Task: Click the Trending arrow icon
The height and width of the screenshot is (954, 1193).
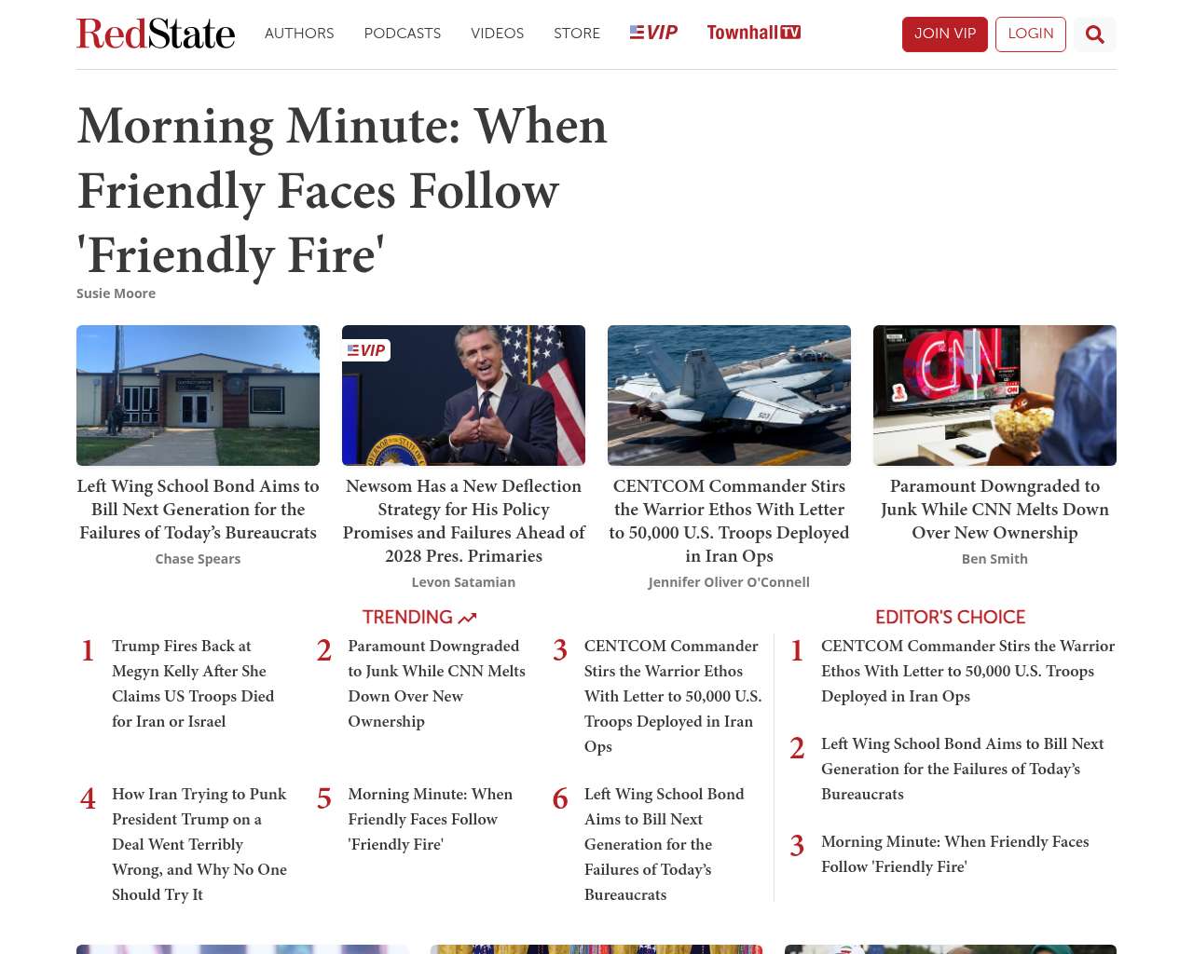Action: click(468, 618)
